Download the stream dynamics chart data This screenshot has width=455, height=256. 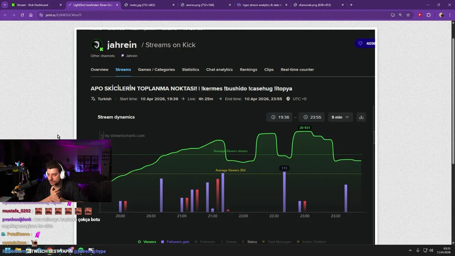click(361, 117)
